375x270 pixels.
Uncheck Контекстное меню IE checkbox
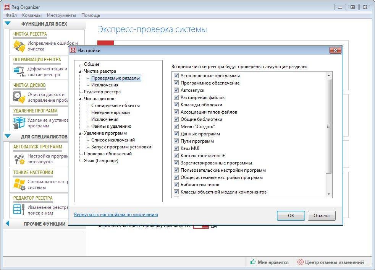176,156
